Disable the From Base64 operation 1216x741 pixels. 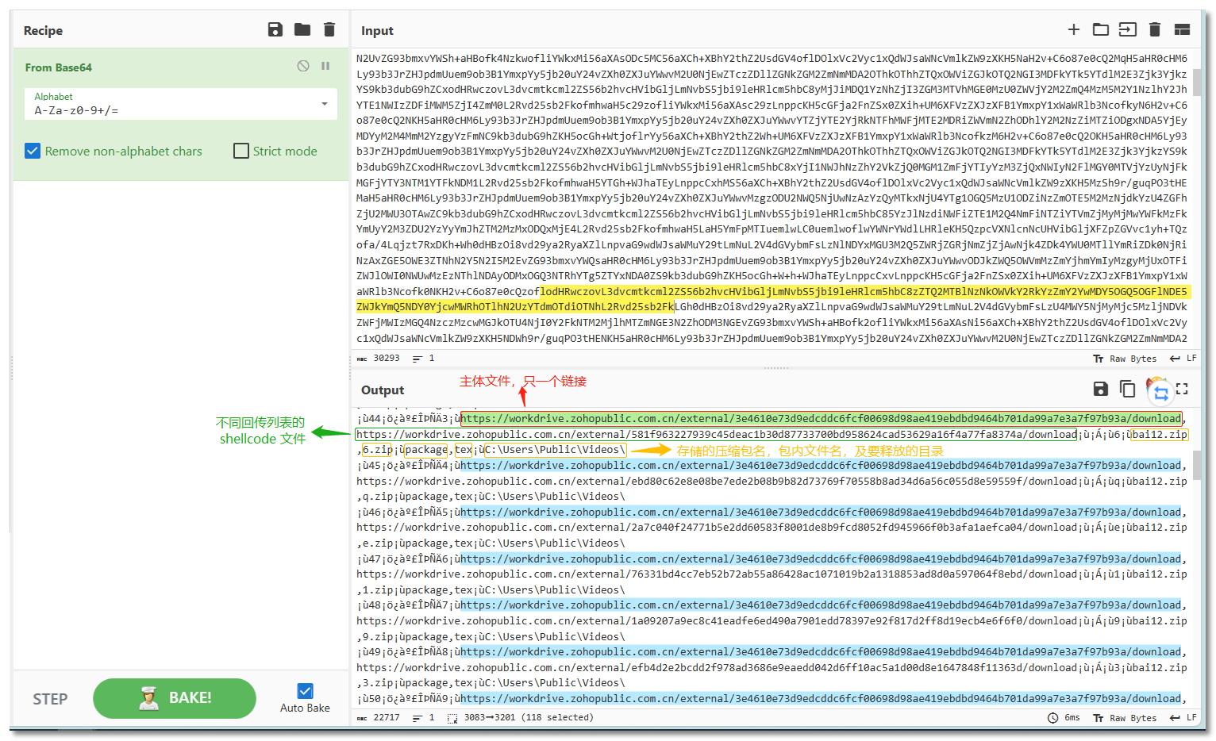tap(303, 67)
